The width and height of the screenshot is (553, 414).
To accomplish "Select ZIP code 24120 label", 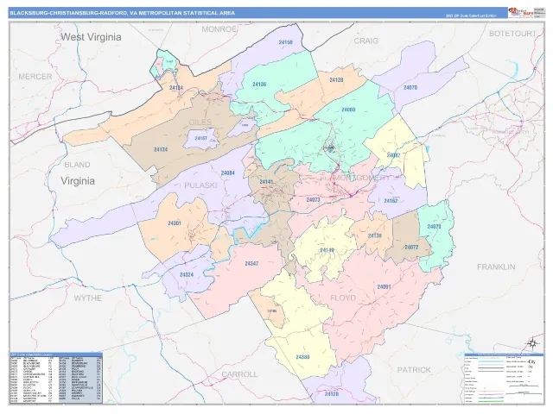I will [x=332, y=394].
